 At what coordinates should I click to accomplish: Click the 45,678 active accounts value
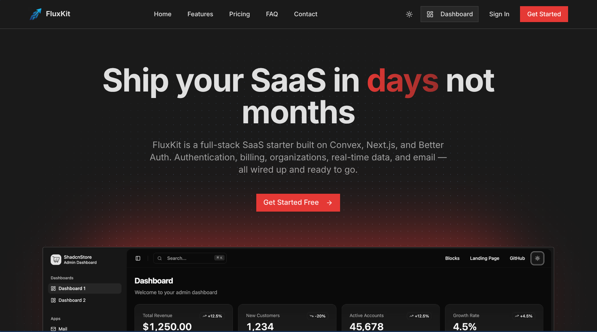tap(367, 326)
